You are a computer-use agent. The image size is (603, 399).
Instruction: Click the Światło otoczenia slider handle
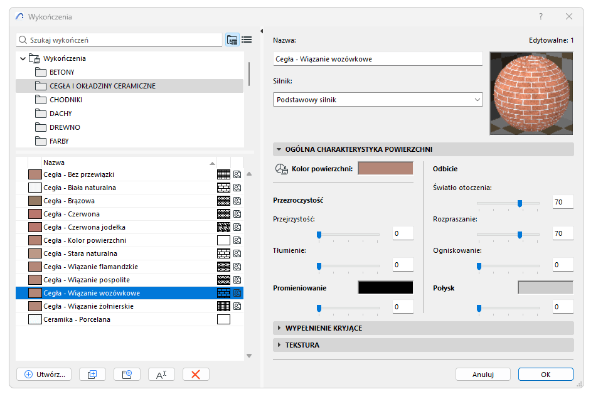520,203
